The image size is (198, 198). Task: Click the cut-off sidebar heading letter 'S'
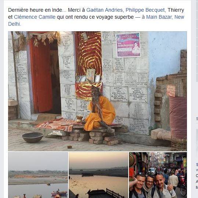point(197,119)
